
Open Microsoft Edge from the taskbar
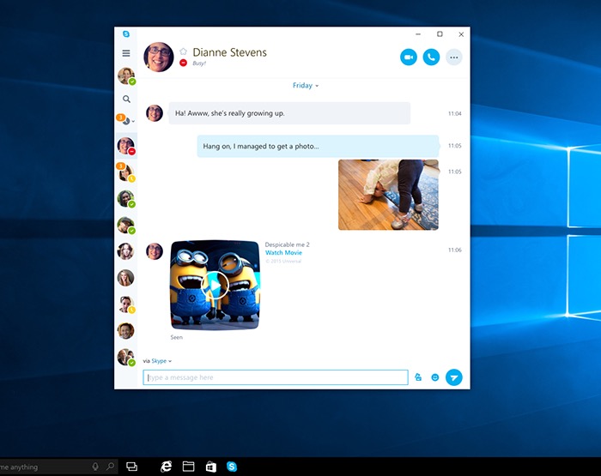pyautogui.click(x=167, y=467)
